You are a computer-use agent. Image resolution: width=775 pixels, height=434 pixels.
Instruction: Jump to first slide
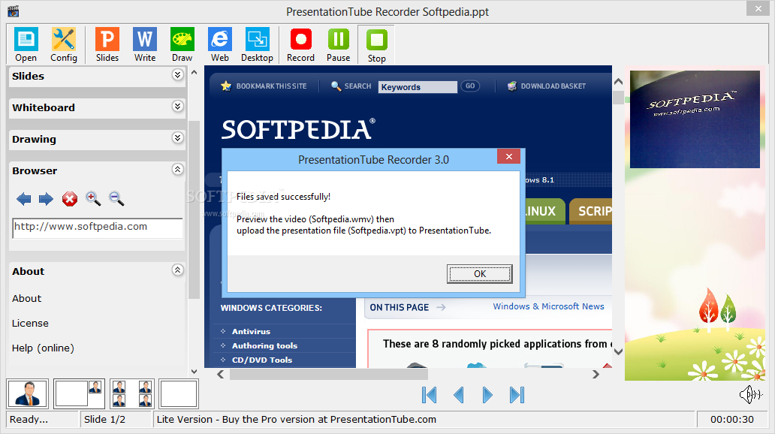(x=429, y=395)
